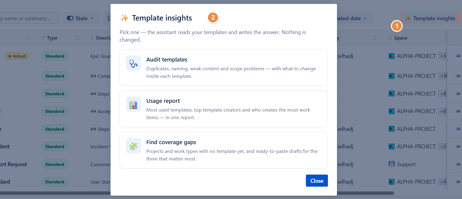Viewport: 462px width, 199px height.
Task: Select the Usage report option
Action: click(224, 109)
